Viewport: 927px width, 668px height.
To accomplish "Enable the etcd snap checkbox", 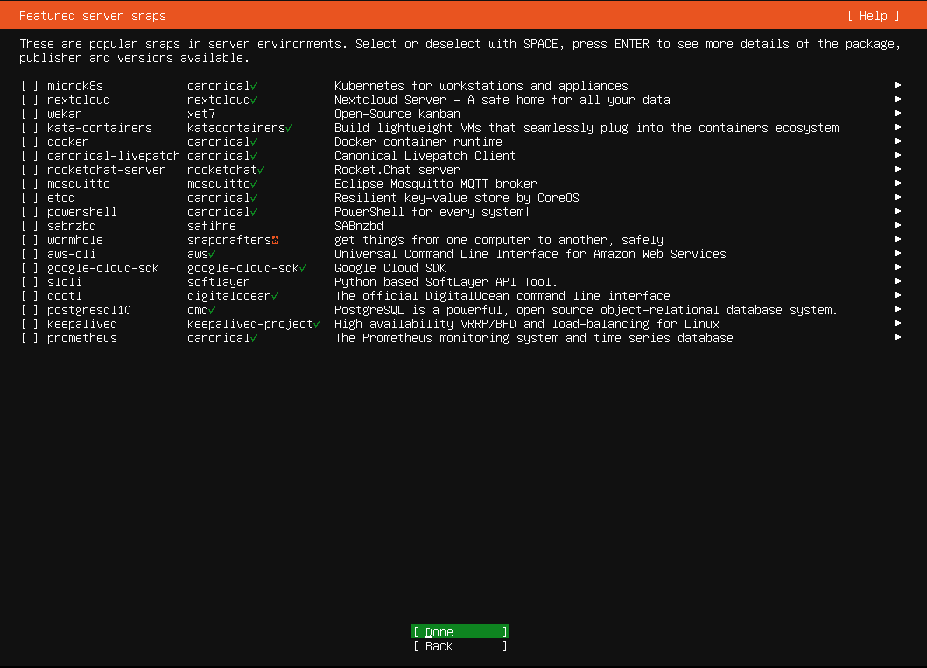I will pyautogui.click(x=30, y=198).
